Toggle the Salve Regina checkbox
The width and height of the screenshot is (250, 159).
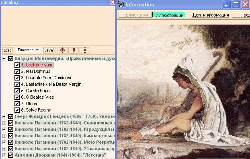click(17, 110)
